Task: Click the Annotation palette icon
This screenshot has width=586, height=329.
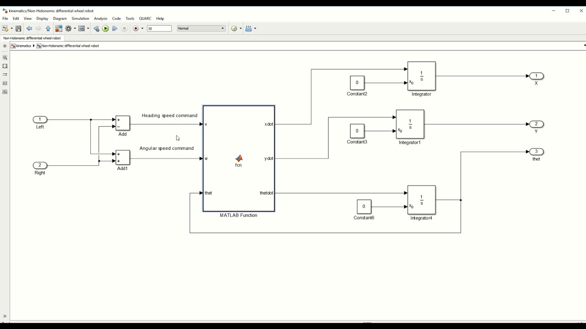Action: (5, 83)
